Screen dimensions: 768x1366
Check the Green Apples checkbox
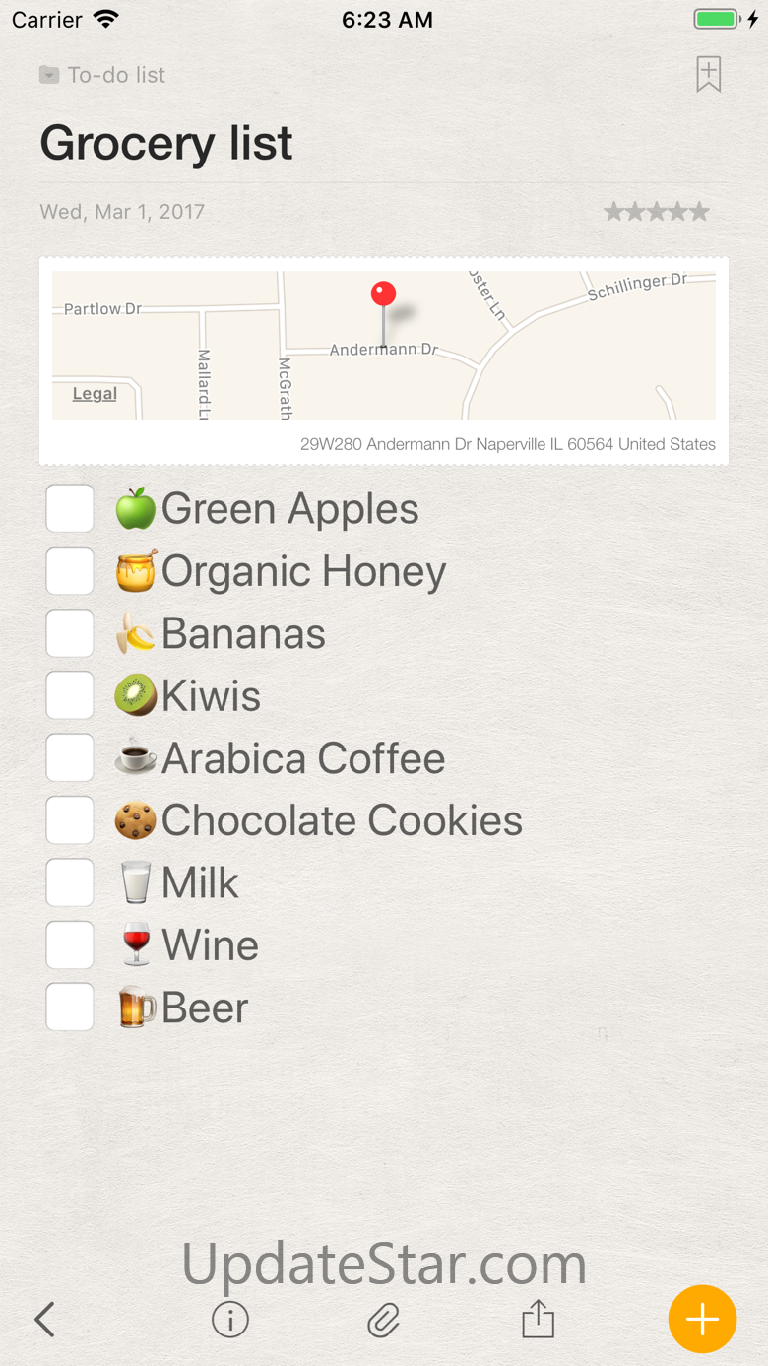70,509
